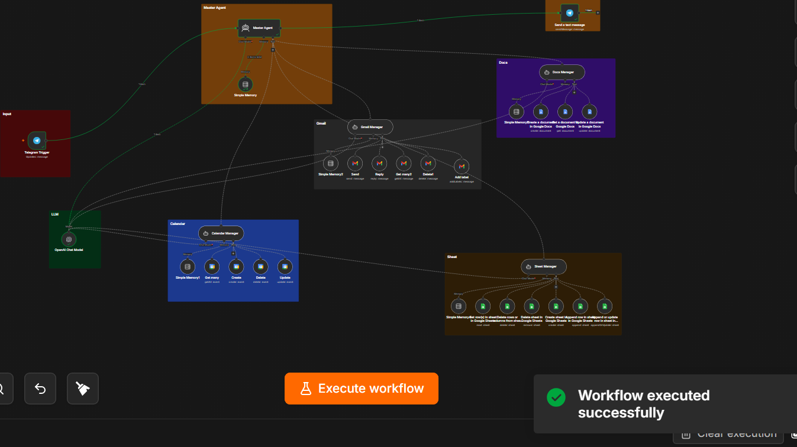Screen dimensions: 797x447
Task: Select the LLM sticky note title
Action: [55, 214]
